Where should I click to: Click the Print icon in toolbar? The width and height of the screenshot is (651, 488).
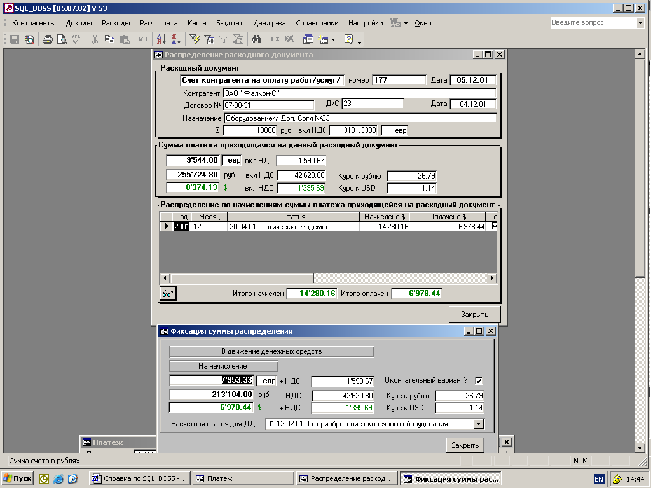click(47, 39)
